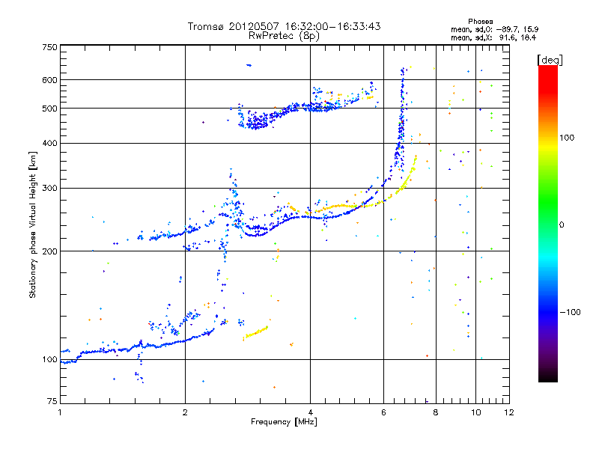Click the x-axis label '2'
This screenshot has width=599, height=449.
click(x=185, y=412)
